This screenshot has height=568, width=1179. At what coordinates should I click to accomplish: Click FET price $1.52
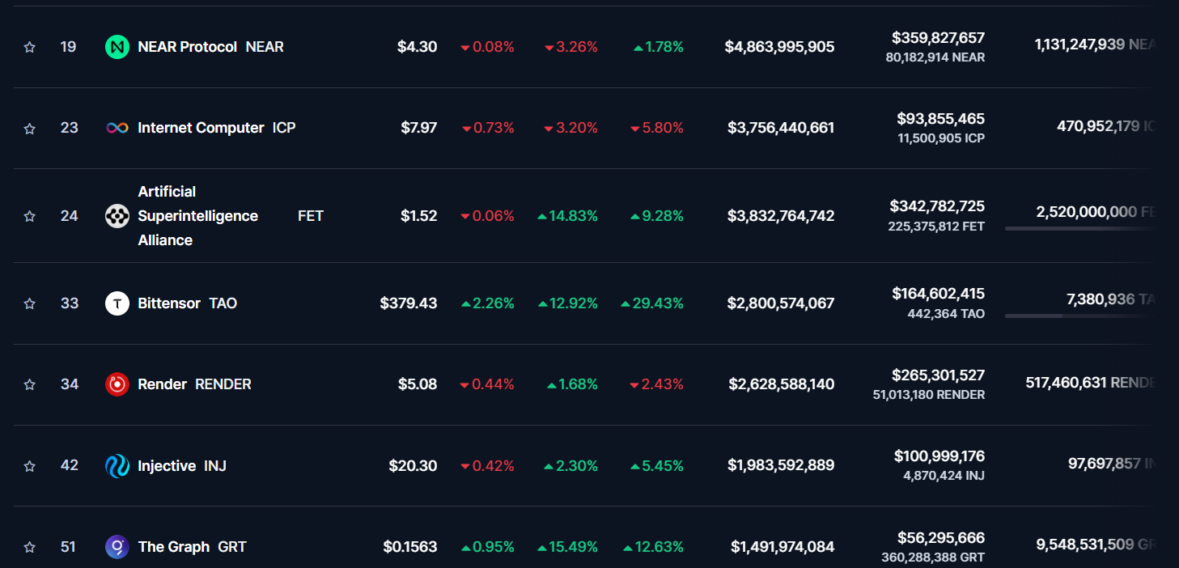[x=418, y=216]
